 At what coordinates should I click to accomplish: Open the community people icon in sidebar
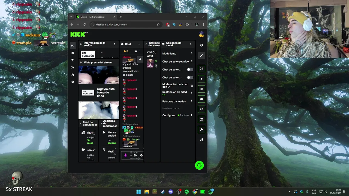73,75
